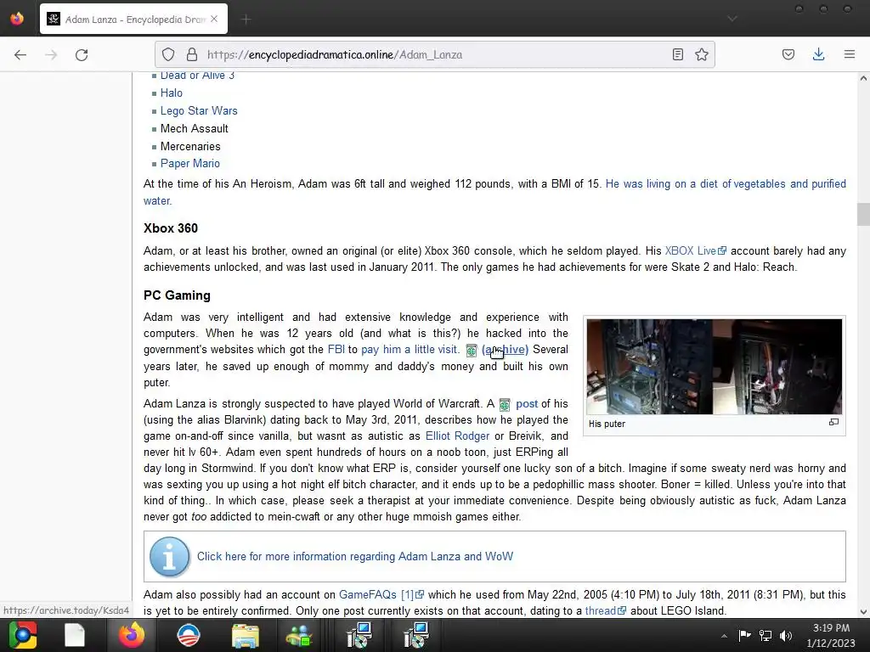The width and height of the screenshot is (870, 652).
Task: Save the page to Pocket
Action: click(x=788, y=54)
